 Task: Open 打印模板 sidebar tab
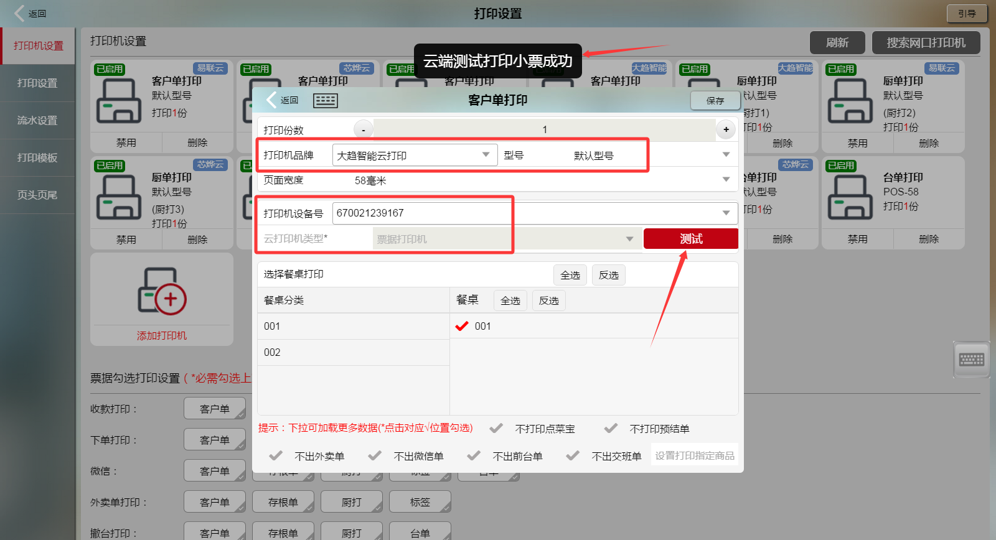coord(37,157)
